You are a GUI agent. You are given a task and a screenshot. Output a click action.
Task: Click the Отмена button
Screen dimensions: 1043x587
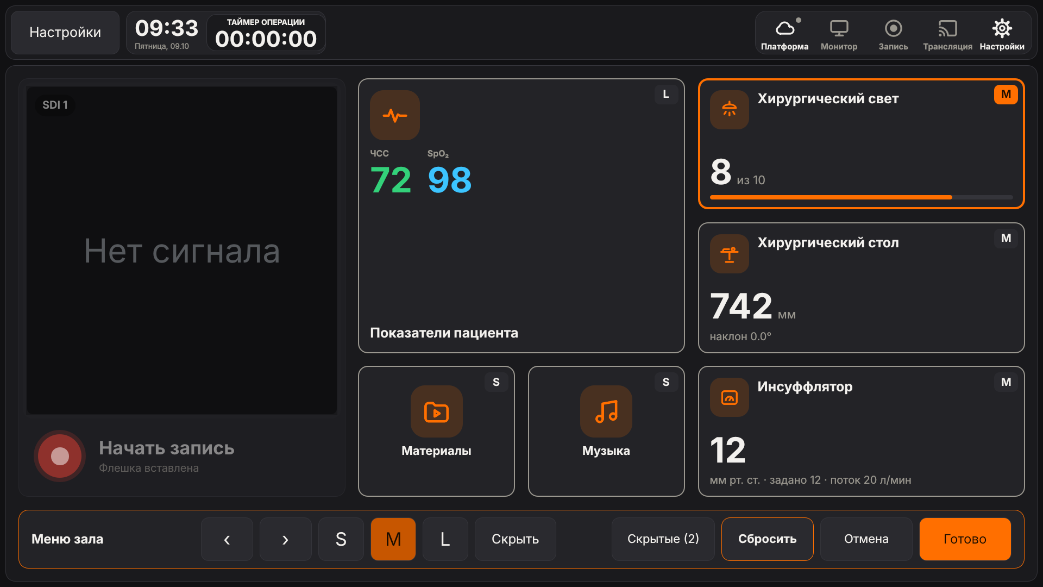(x=866, y=539)
